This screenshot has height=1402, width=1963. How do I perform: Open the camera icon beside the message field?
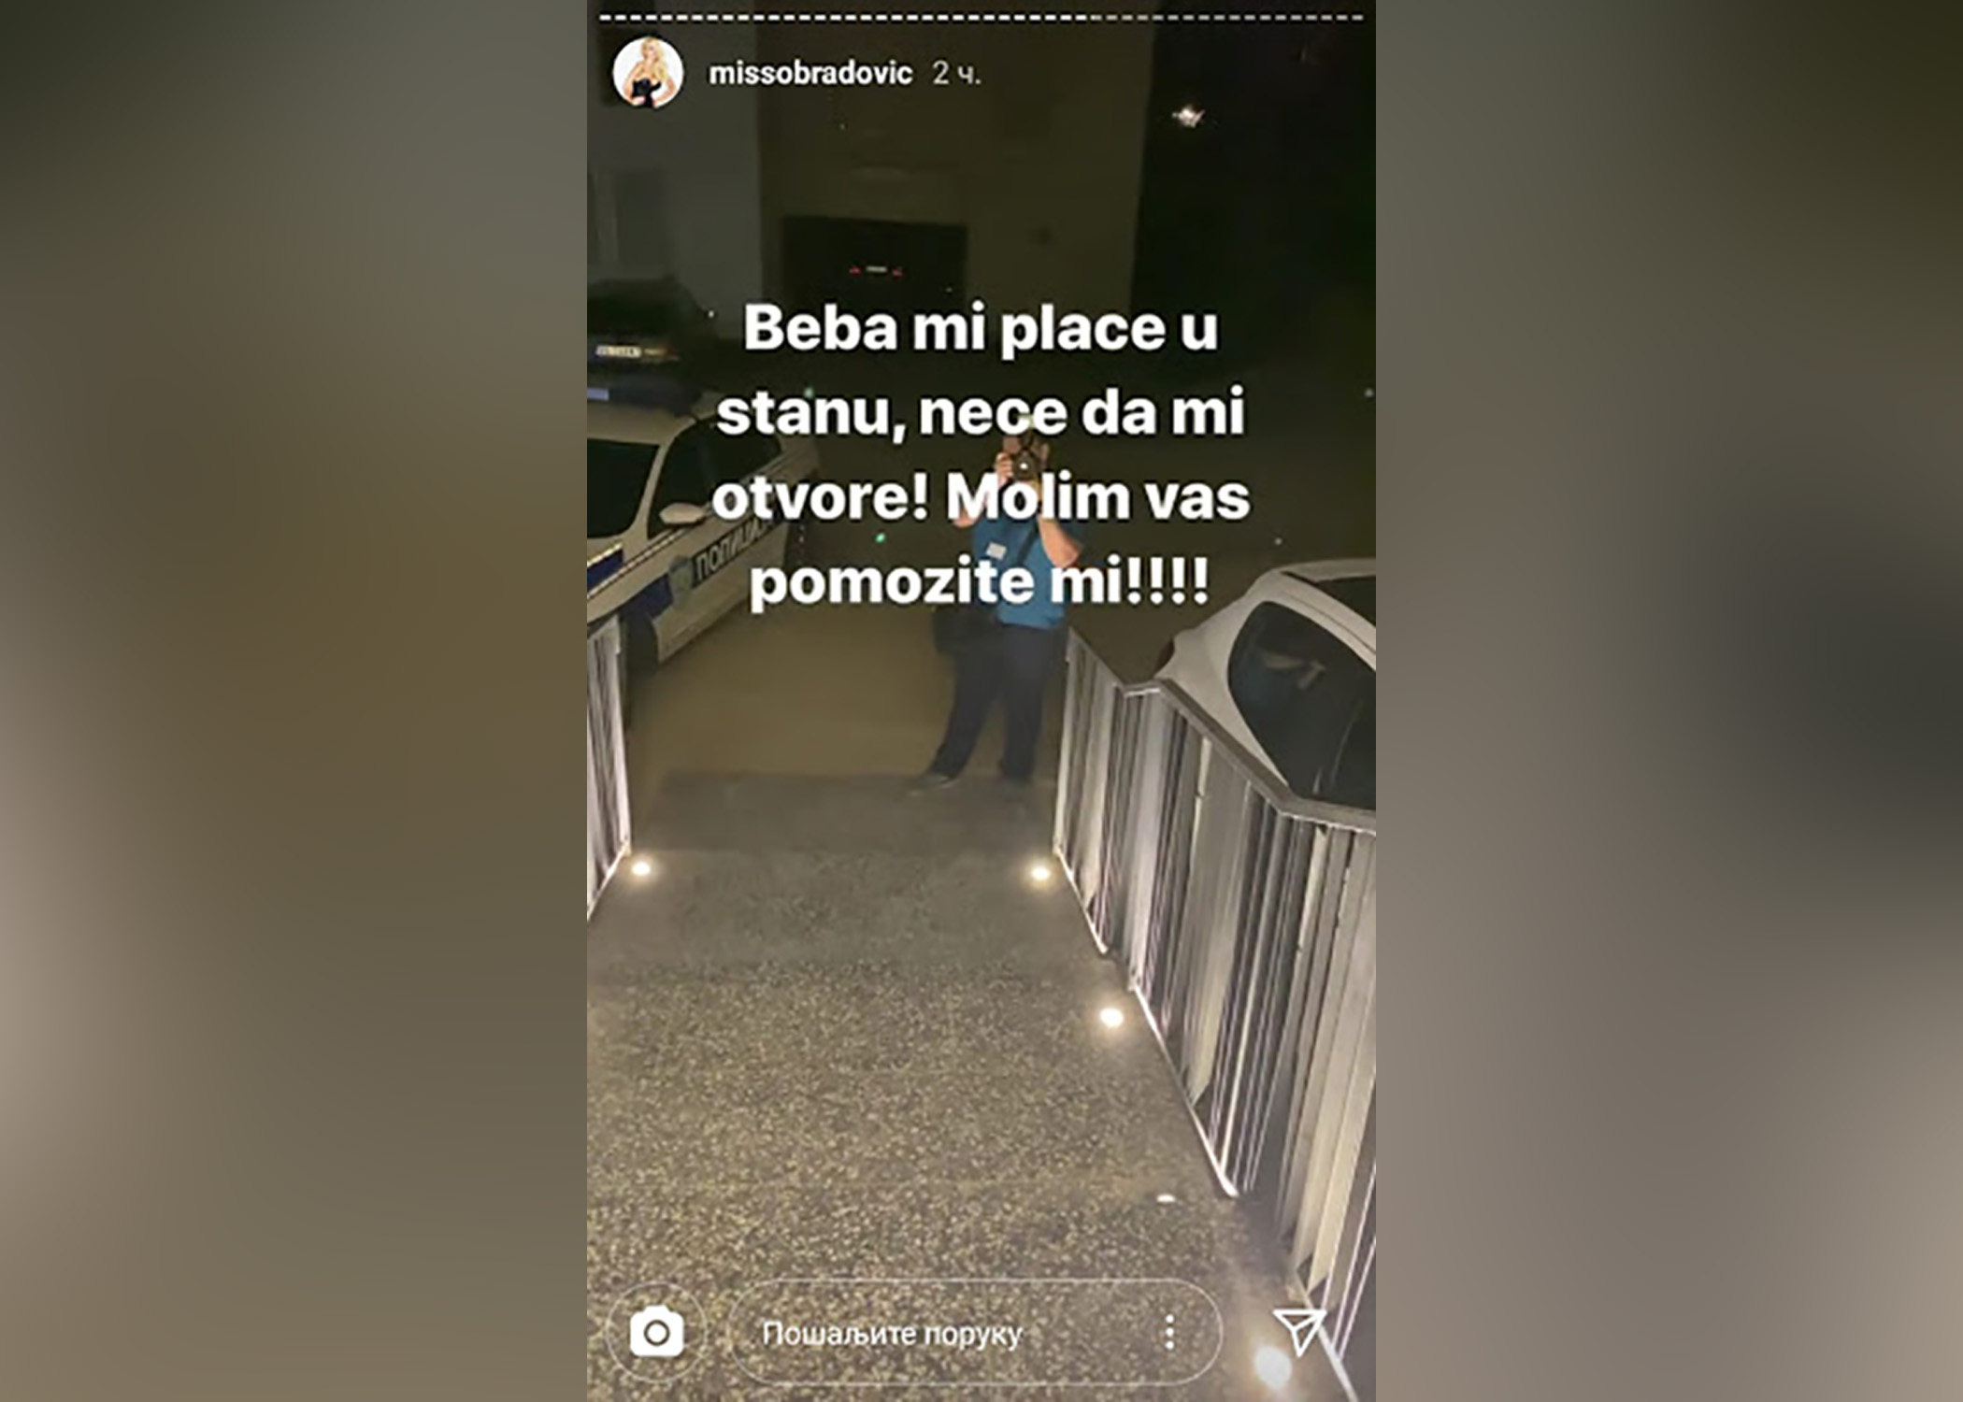656,1332
